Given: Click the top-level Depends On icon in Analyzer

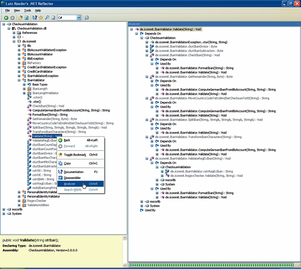Looking at the screenshot, I should [x=142, y=33].
